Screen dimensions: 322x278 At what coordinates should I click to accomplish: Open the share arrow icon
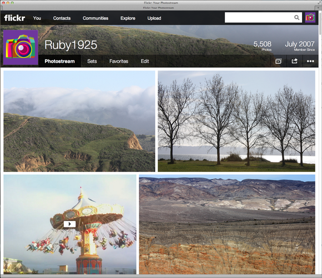(294, 61)
